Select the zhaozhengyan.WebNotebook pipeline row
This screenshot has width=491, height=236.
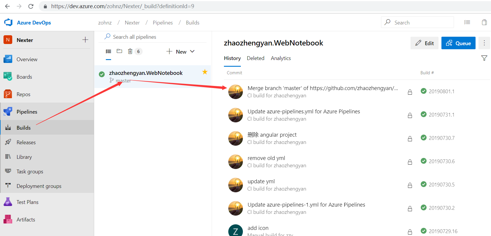152,76
